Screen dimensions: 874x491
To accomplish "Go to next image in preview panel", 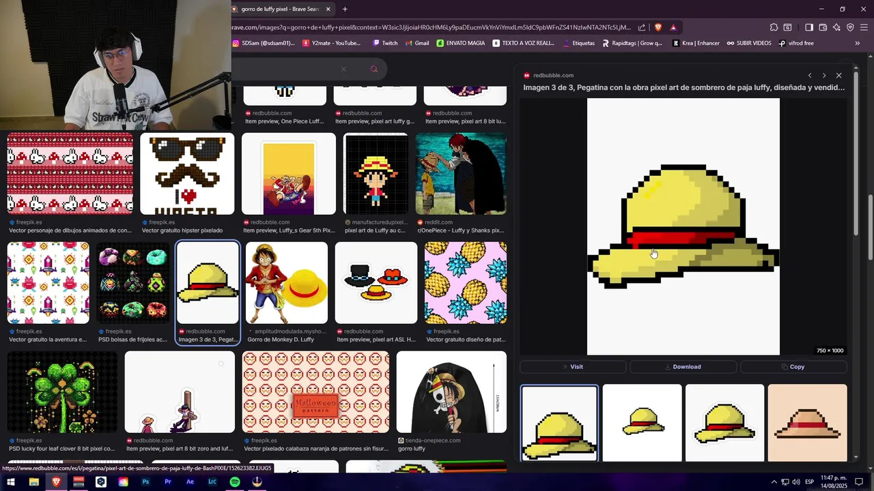I will (824, 76).
